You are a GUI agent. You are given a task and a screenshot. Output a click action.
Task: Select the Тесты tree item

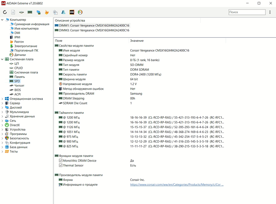pos(14,151)
